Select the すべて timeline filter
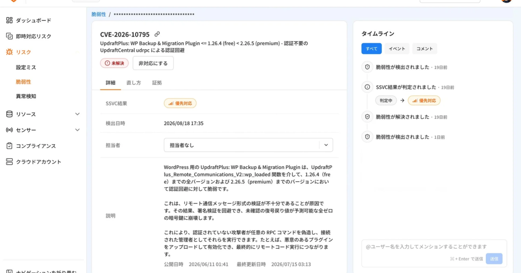The height and width of the screenshot is (273, 521). (372, 49)
